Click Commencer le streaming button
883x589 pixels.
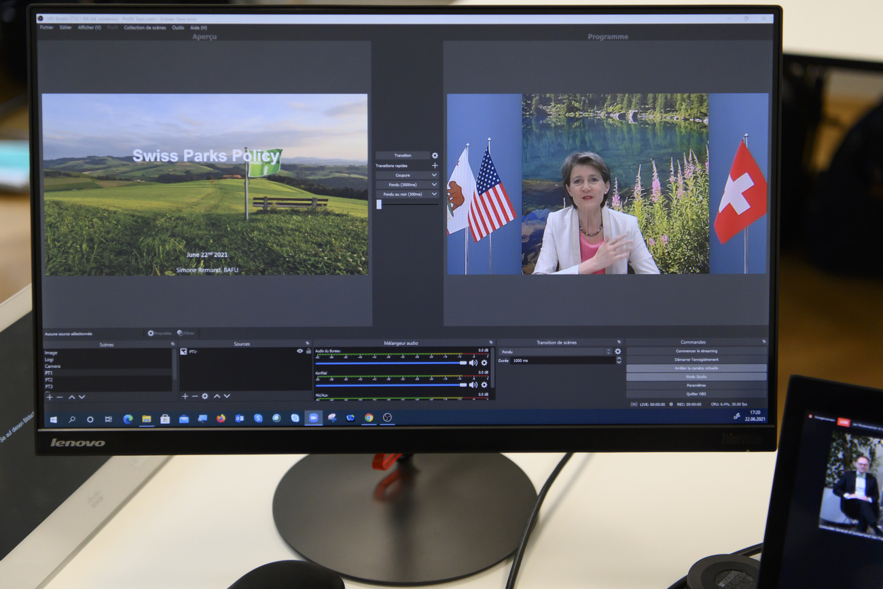pyautogui.click(x=696, y=351)
